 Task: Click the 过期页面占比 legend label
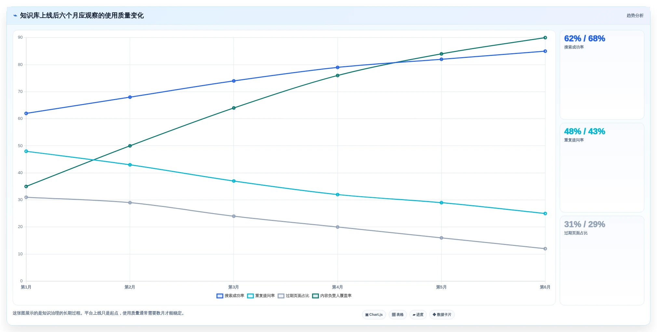297,296
